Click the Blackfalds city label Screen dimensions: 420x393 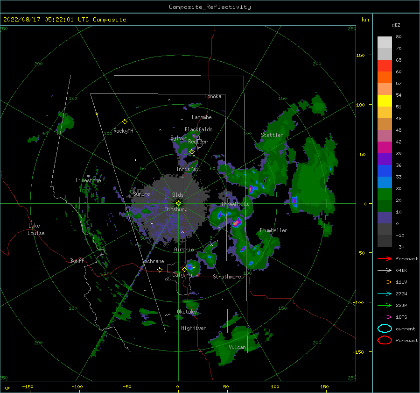pos(198,129)
